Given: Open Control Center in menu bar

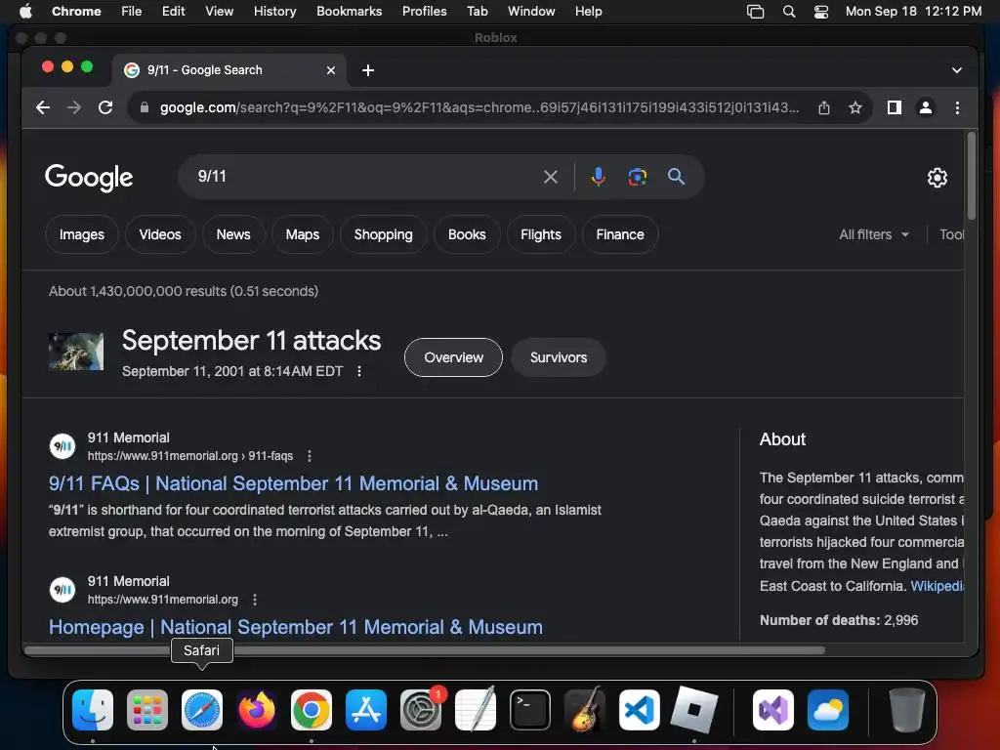Looking at the screenshot, I should point(820,12).
